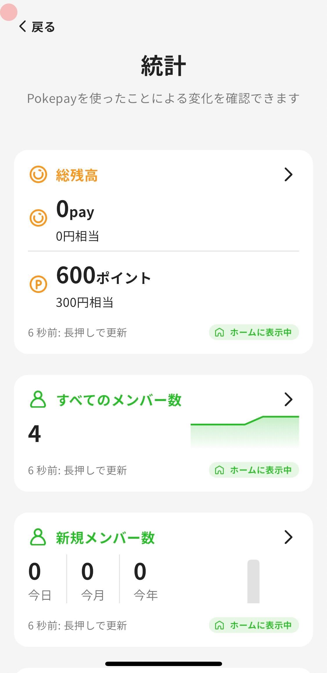
Task: Click the 総残高 card title text
Action: click(x=77, y=175)
